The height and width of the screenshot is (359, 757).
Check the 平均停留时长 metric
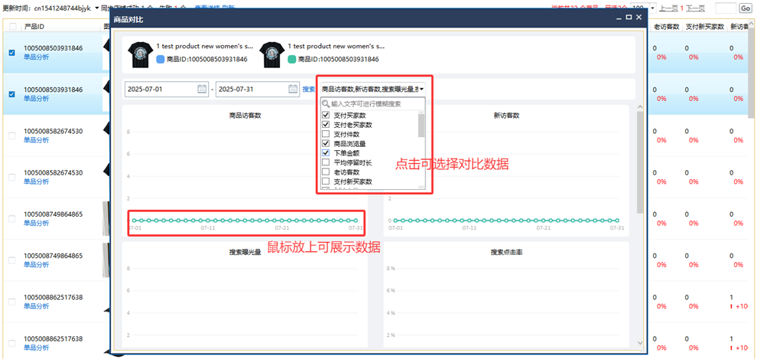[326, 162]
